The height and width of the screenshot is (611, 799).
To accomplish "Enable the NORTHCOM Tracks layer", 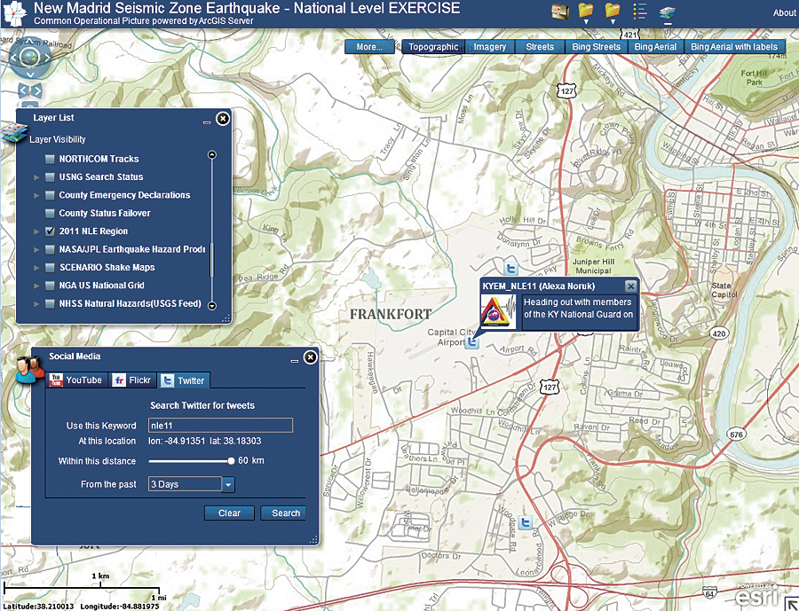I will (x=50, y=159).
